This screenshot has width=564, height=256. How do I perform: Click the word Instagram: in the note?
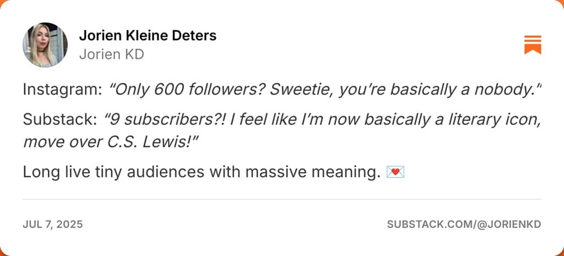click(x=63, y=90)
